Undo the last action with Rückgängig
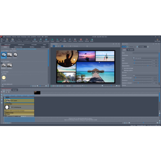Image resolution: width=161 pixels, height=161 pixels. click(x=19, y=39)
